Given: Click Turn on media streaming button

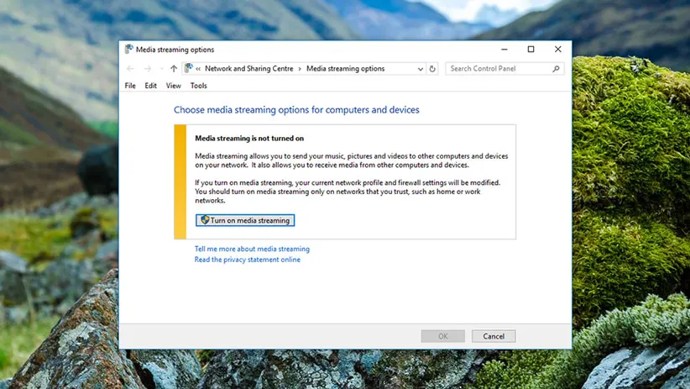Looking at the screenshot, I should point(245,220).
